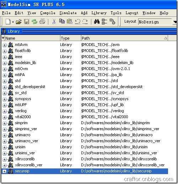Open the Add menu
This screenshot has width=178, height=184.
click(x=84, y=13)
